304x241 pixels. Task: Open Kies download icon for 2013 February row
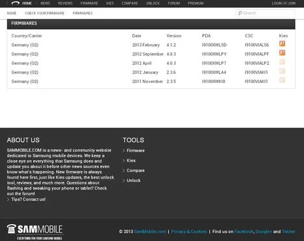[x=282, y=44]
